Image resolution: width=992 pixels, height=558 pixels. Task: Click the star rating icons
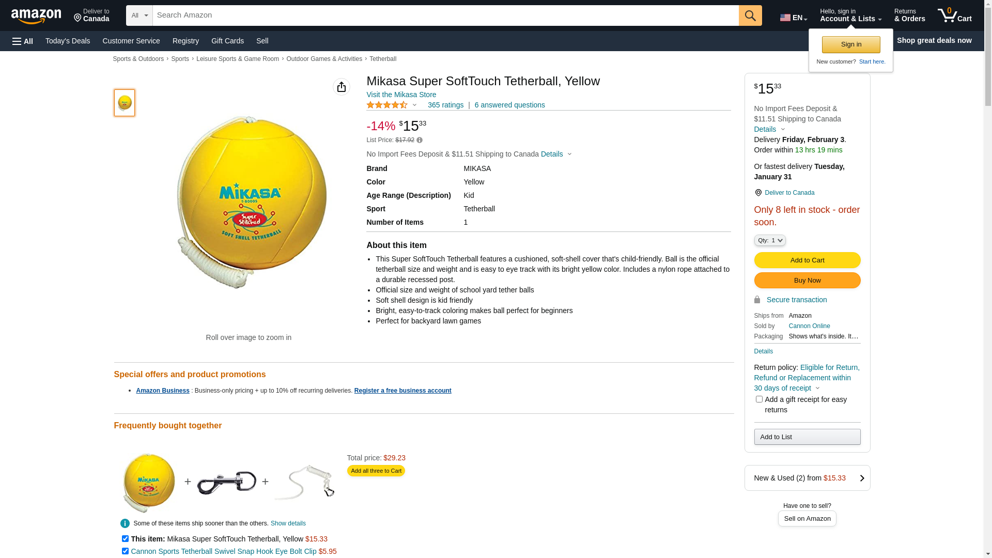tap(387, 105)
